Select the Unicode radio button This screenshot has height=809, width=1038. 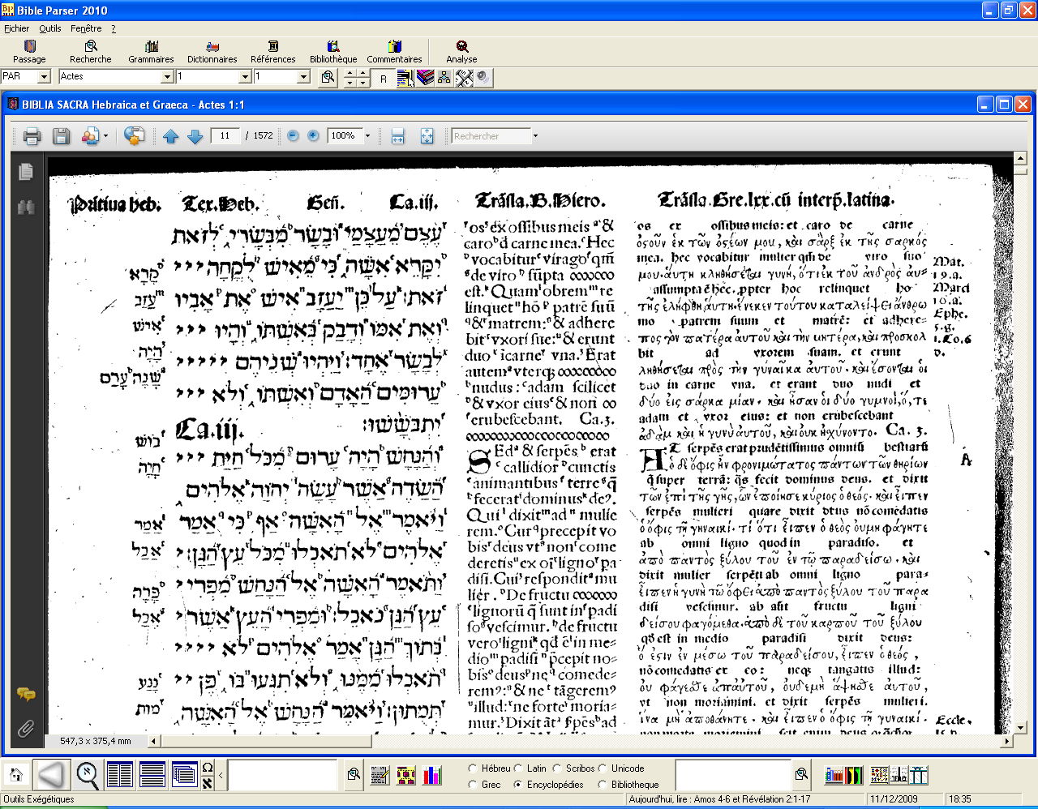tap(603, 768)
